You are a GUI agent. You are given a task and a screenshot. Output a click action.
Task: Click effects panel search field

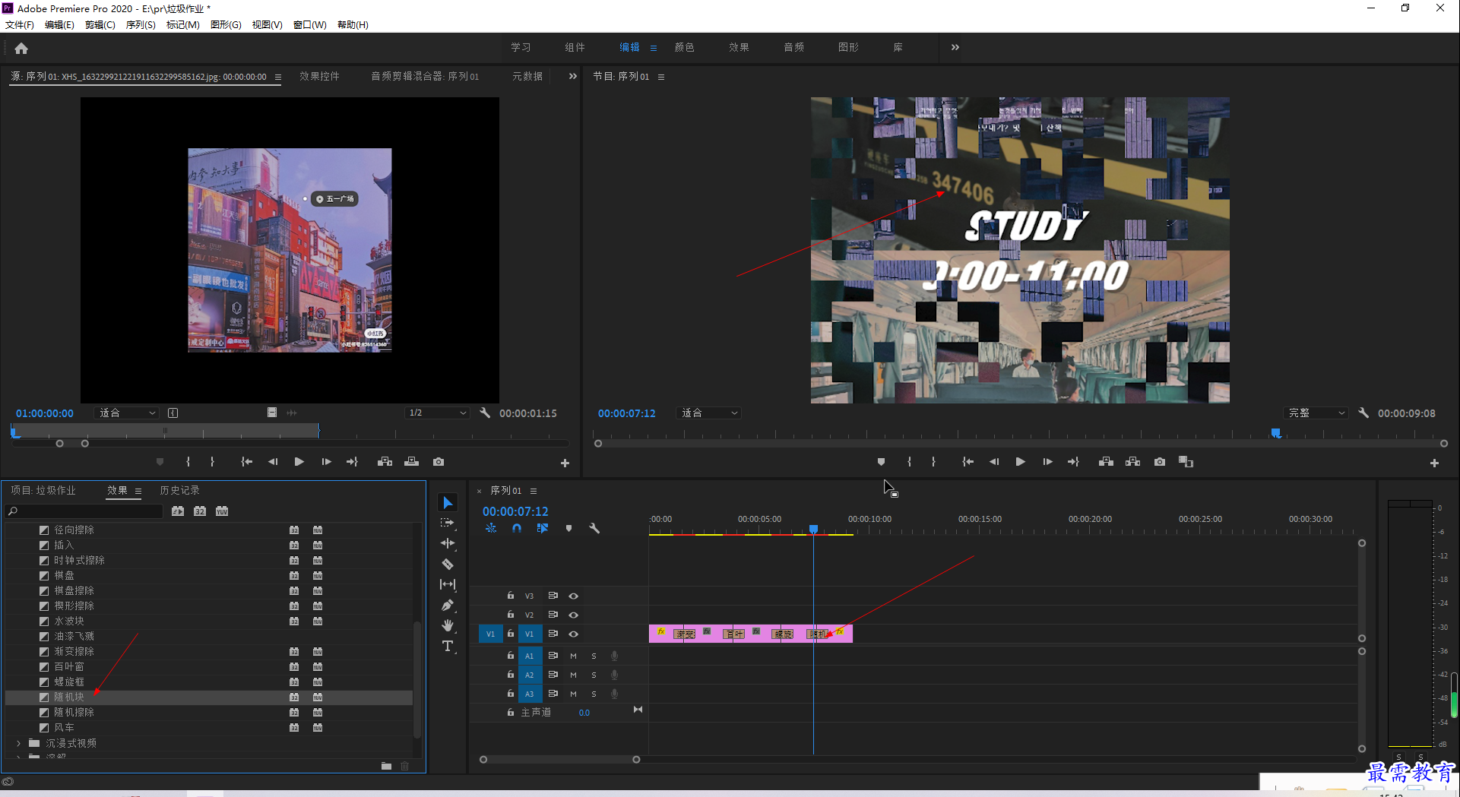tap(84, 511)
